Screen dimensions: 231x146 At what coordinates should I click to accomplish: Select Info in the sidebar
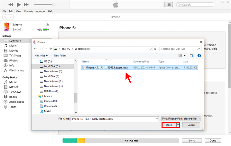(x=12, y=66)
